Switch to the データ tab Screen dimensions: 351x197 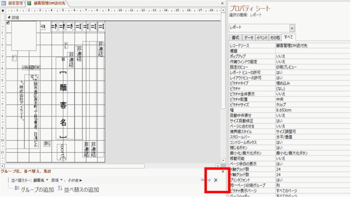(248, 38)
